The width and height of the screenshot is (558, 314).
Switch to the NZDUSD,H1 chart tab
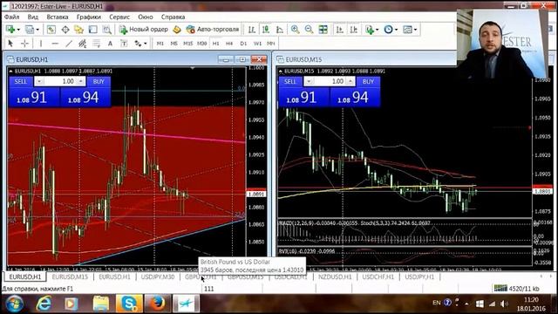335,276
